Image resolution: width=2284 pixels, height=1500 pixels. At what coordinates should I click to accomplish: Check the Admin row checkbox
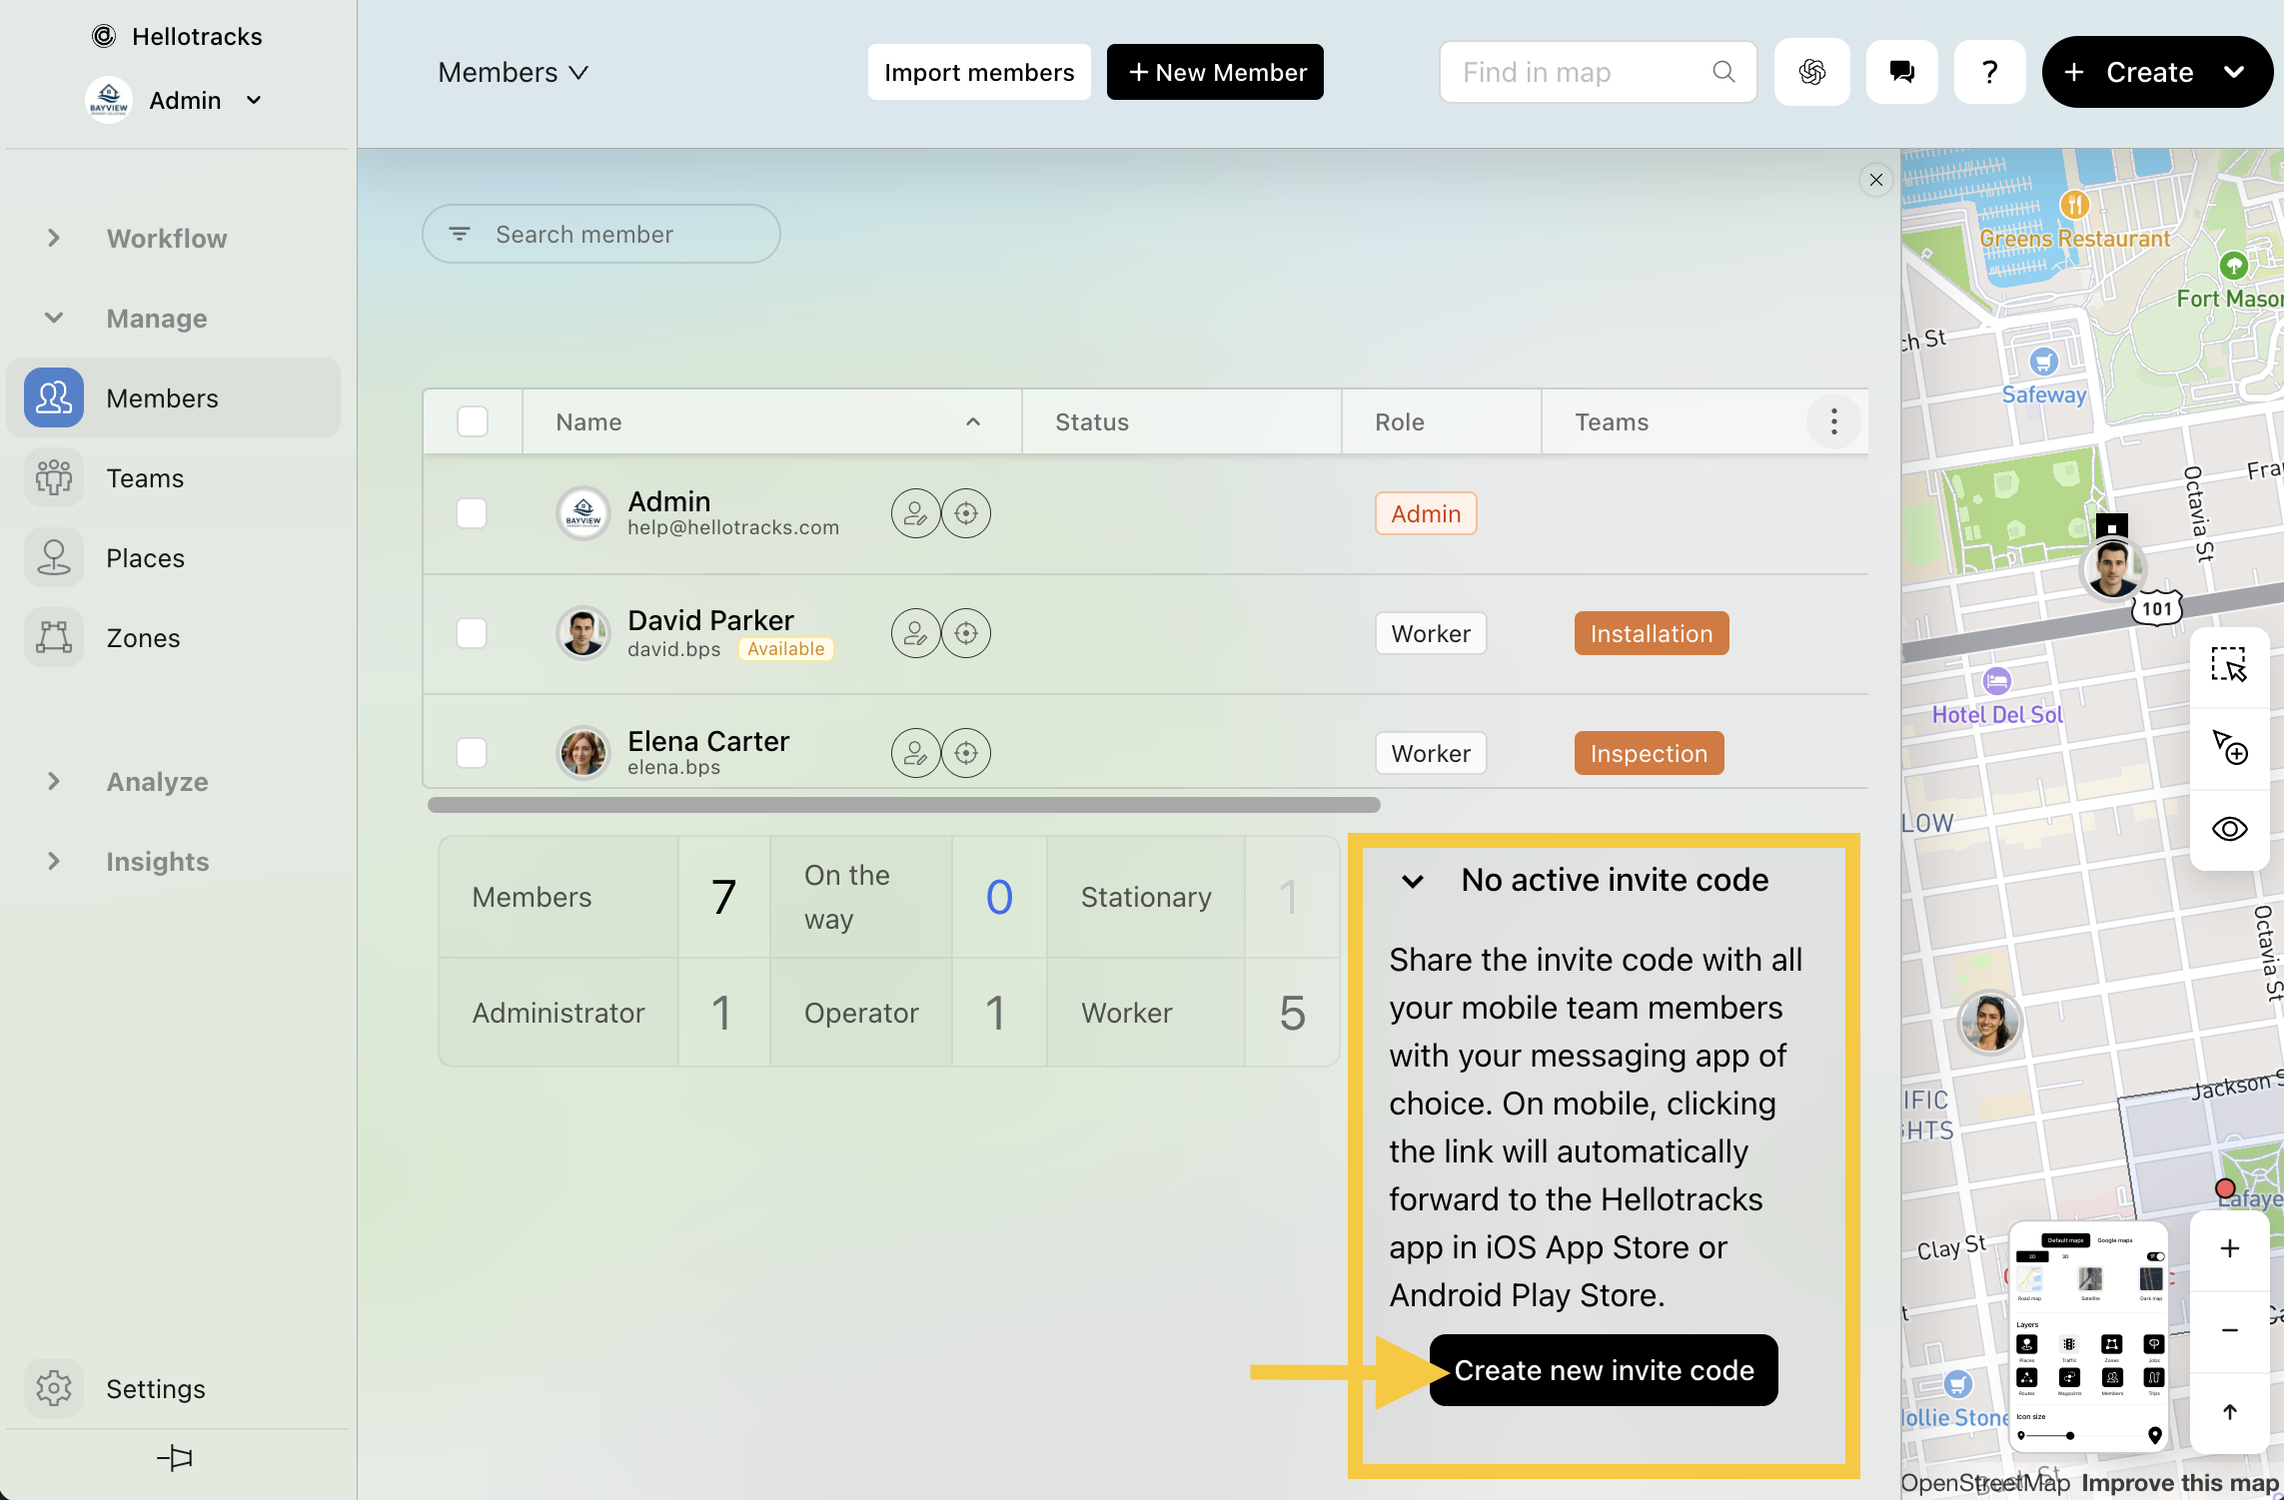[472, 513]
